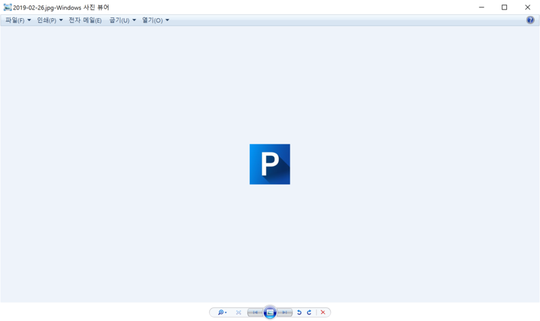Delete the image with red X
540x321 pixels.
[x=323, y=312]
